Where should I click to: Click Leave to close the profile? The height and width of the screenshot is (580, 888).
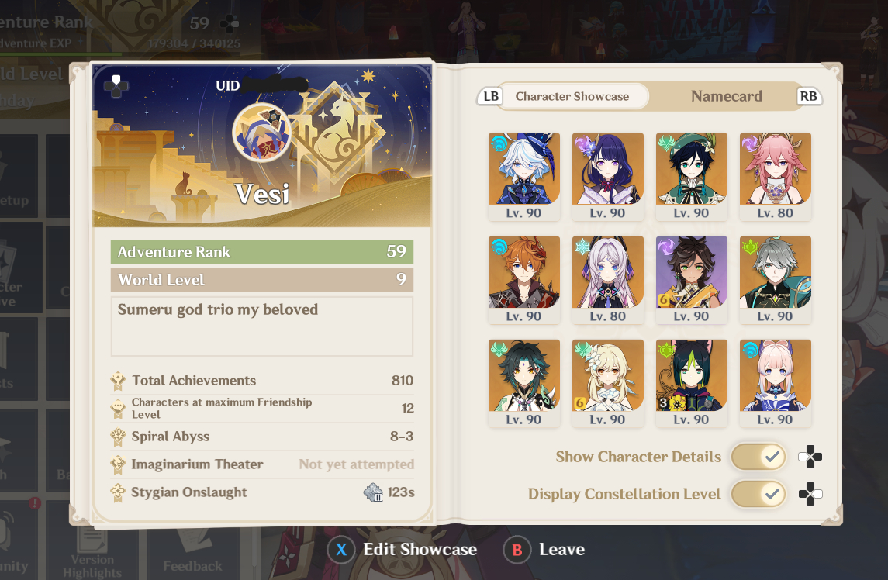[544, 550]
